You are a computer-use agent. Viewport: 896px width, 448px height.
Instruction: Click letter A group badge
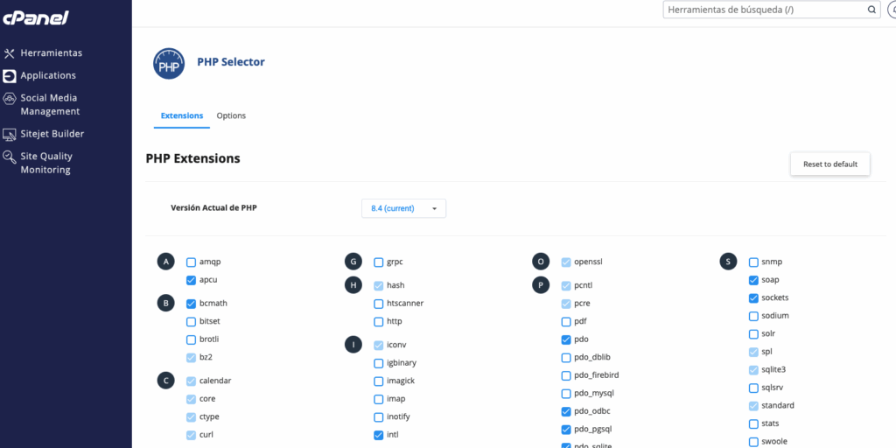click(x=165, y=262)
